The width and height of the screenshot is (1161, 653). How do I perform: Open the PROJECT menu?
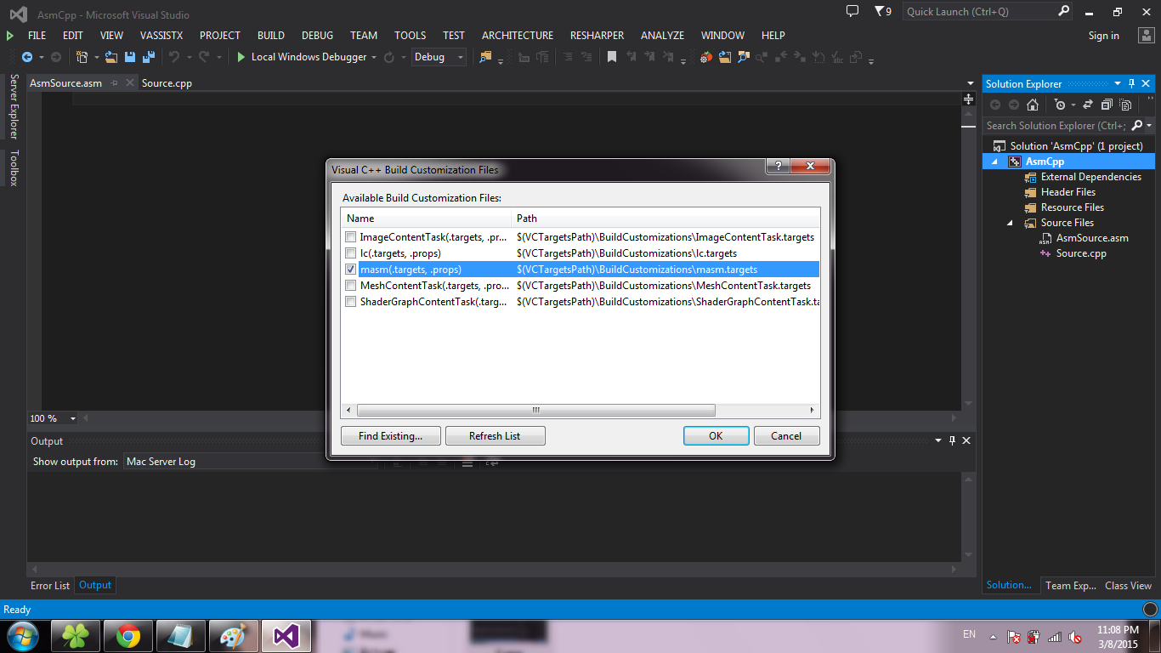tap(220, 36)
